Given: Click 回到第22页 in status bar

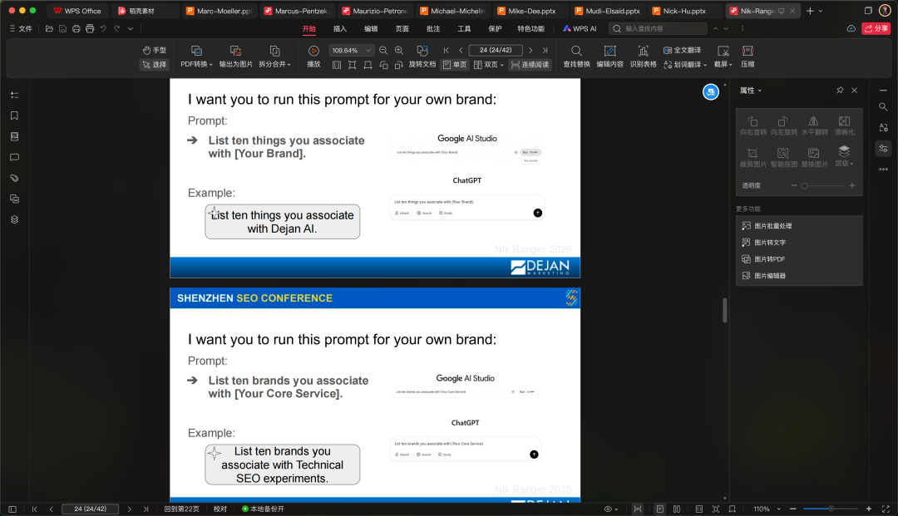Looking at the screenshot, I should 181,509.
